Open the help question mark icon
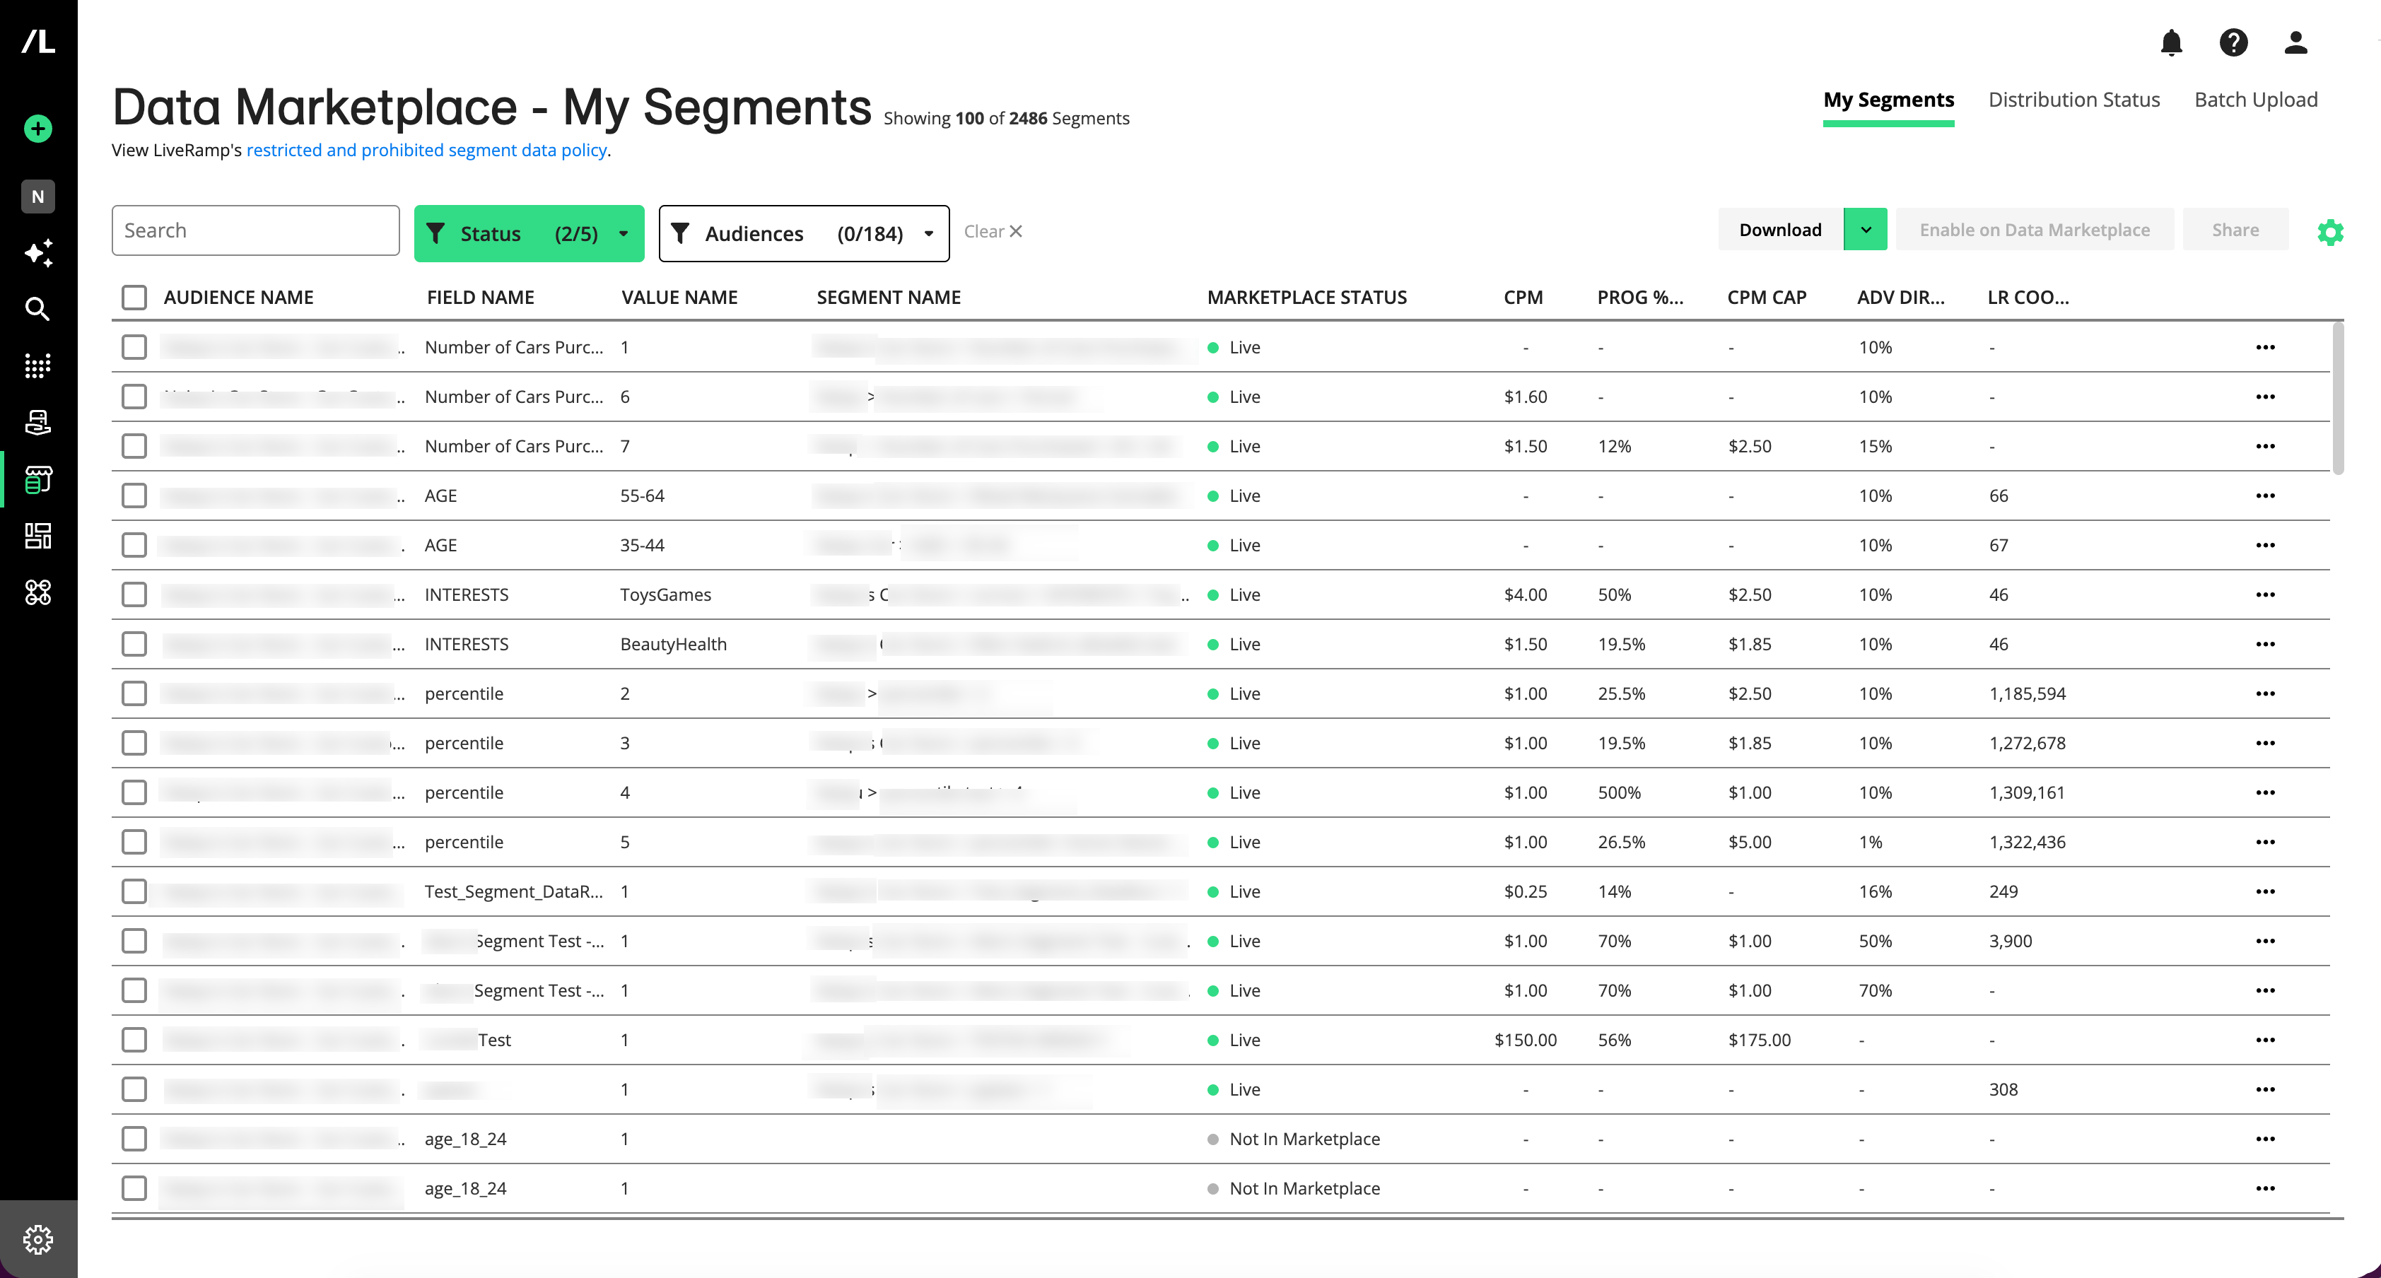2381x1278 pixels. click(2233, 42)
